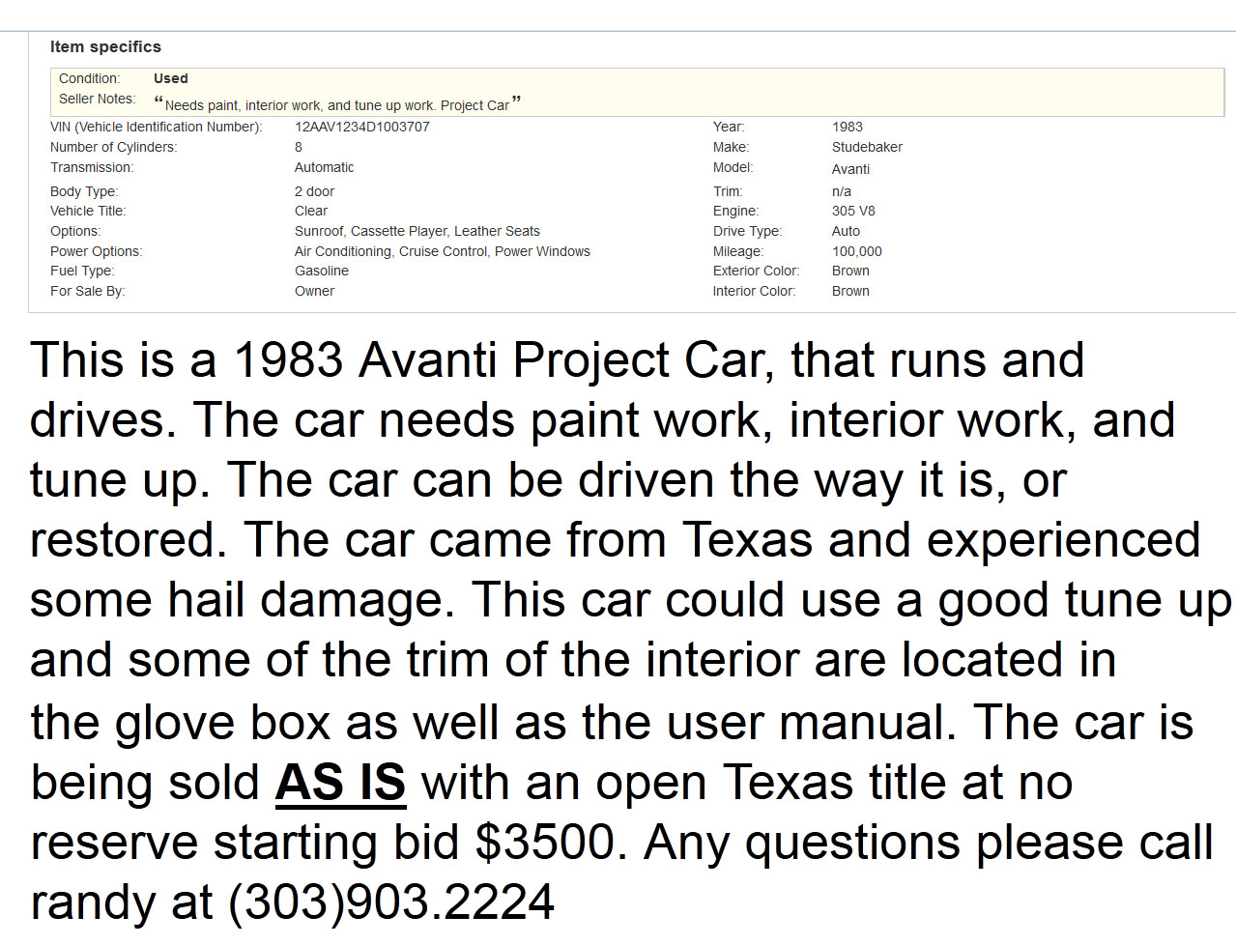Click the For Sale By Owner value

[314, 291]
